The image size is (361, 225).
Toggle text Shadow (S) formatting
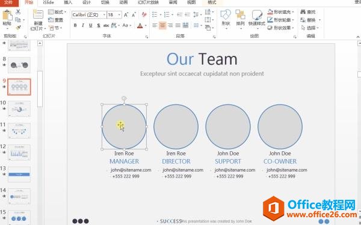(x=99, y=25)
